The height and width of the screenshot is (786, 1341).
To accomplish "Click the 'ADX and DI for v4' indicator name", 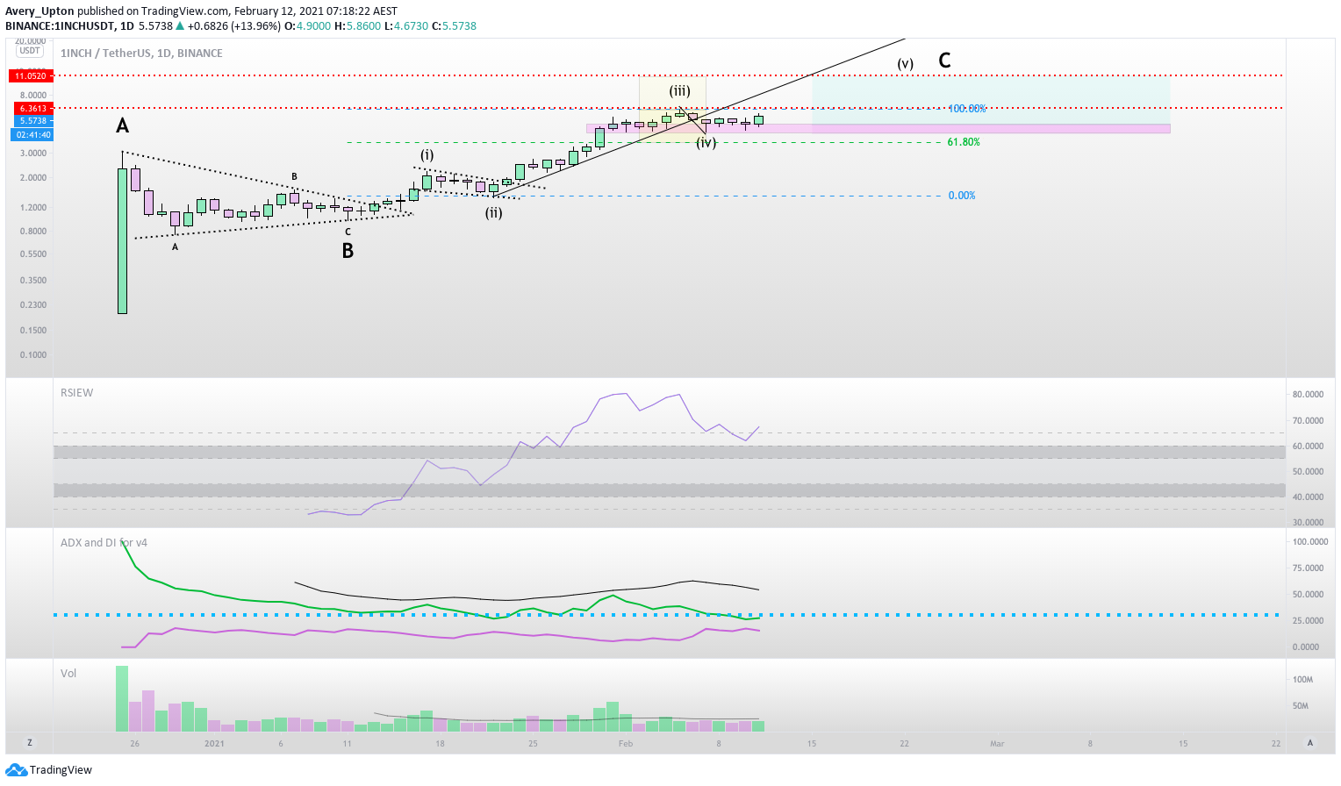I will tap(104, 543).
